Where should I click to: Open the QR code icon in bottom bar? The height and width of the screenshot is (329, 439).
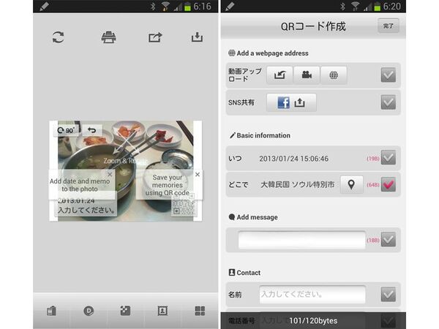pyautogui.click(x=125, y=311)
